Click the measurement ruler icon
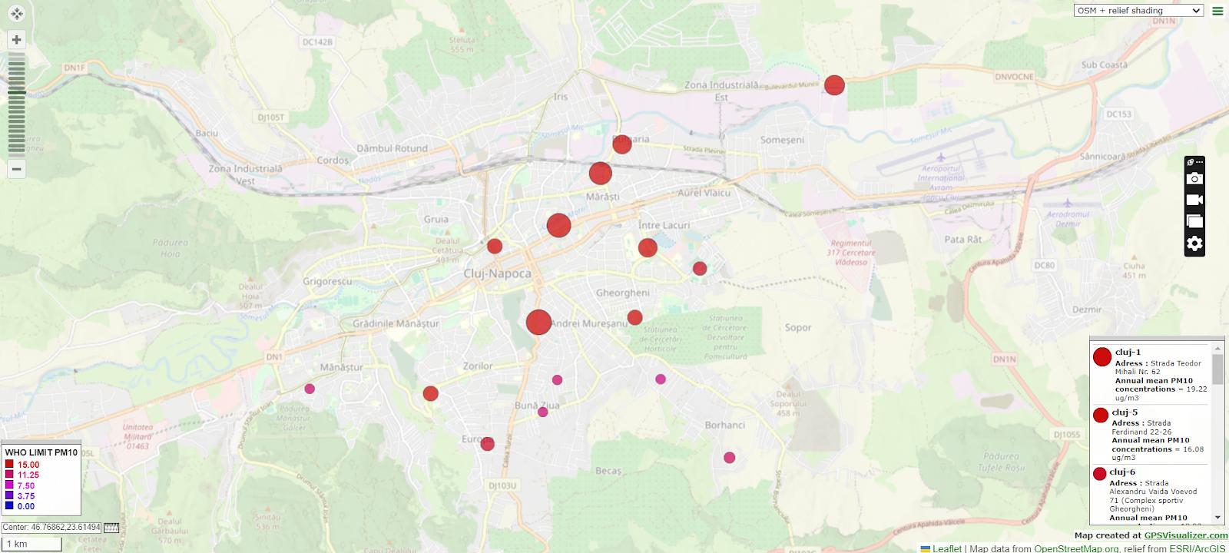This screenshot has height=553, width=1229. [x=111, y=528]
